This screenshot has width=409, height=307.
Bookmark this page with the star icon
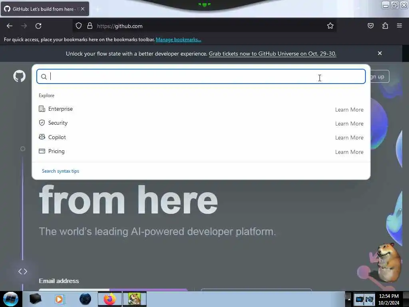(x=330, y=26)
